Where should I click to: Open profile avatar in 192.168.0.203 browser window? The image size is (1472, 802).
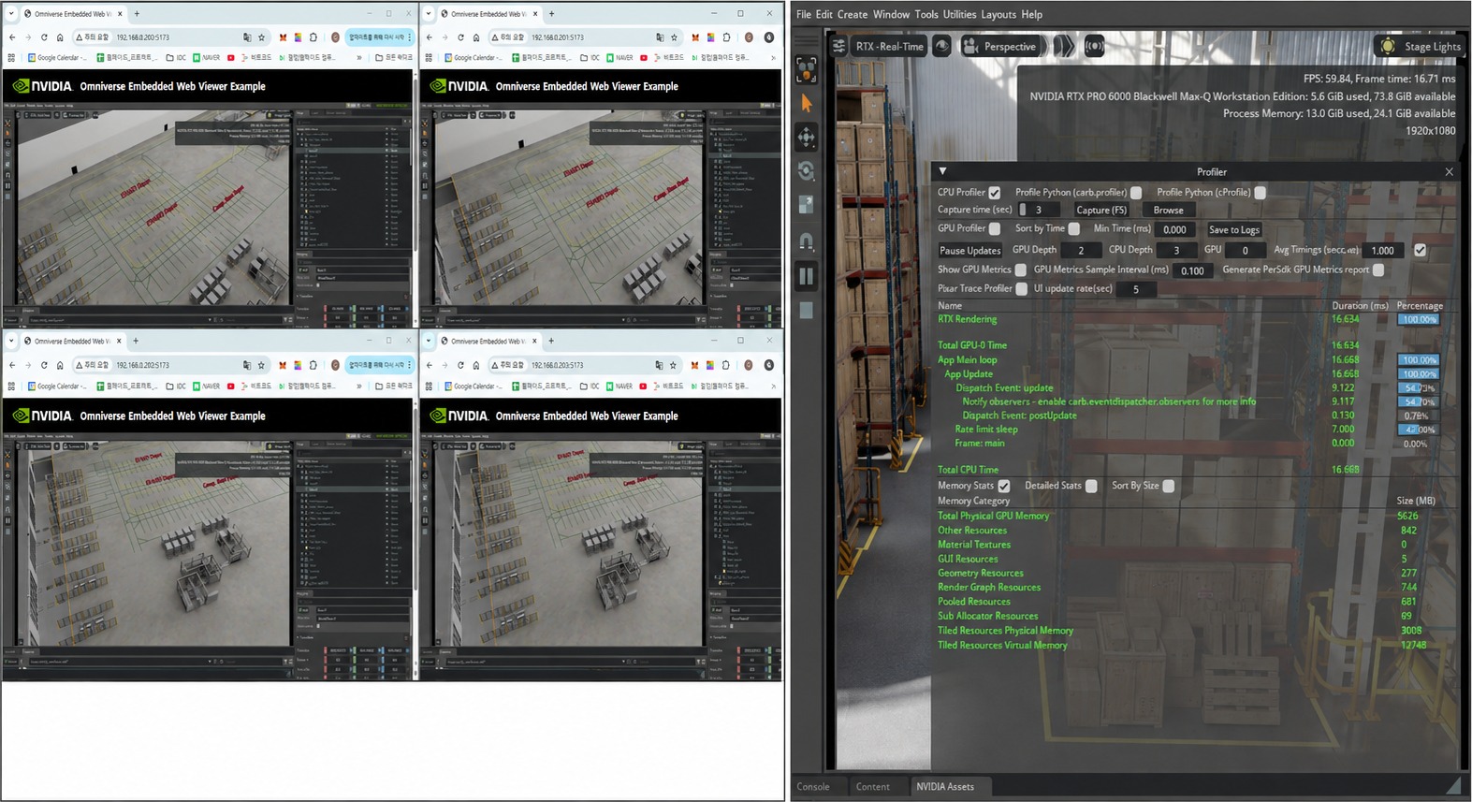click(x=749, y=365)
